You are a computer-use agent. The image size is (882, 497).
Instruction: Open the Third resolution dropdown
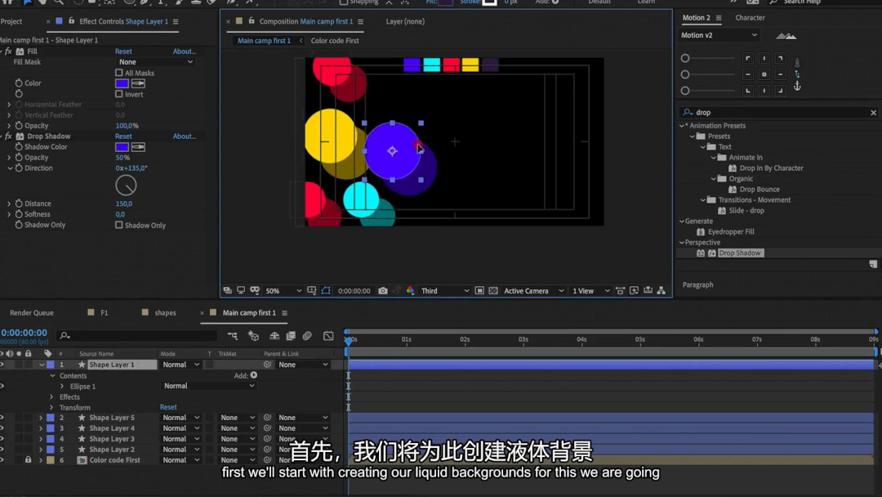445,291
